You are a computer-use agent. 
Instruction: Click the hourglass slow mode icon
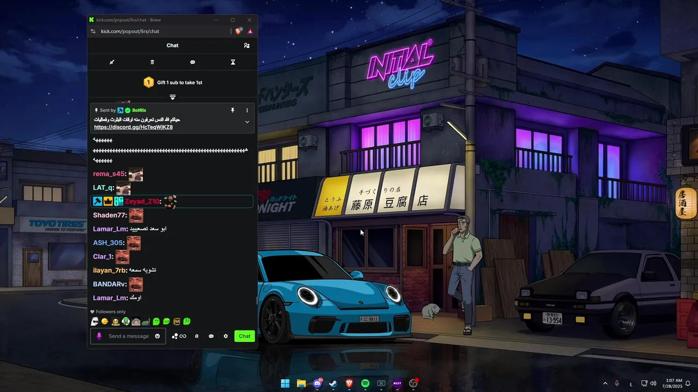[x=233, y=62]
